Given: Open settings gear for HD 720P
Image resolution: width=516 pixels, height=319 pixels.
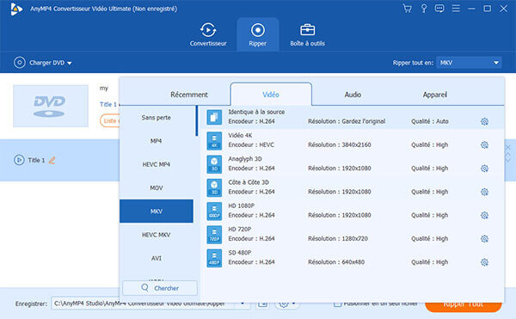Looking at the screenshot, I should [x=484, y=239].
